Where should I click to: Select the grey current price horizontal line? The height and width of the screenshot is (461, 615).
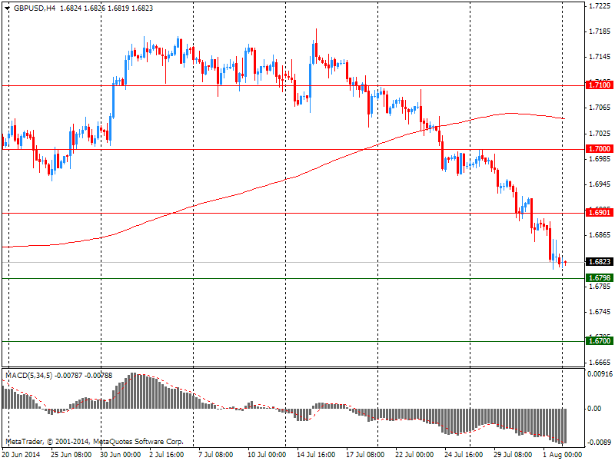(294, 262)
